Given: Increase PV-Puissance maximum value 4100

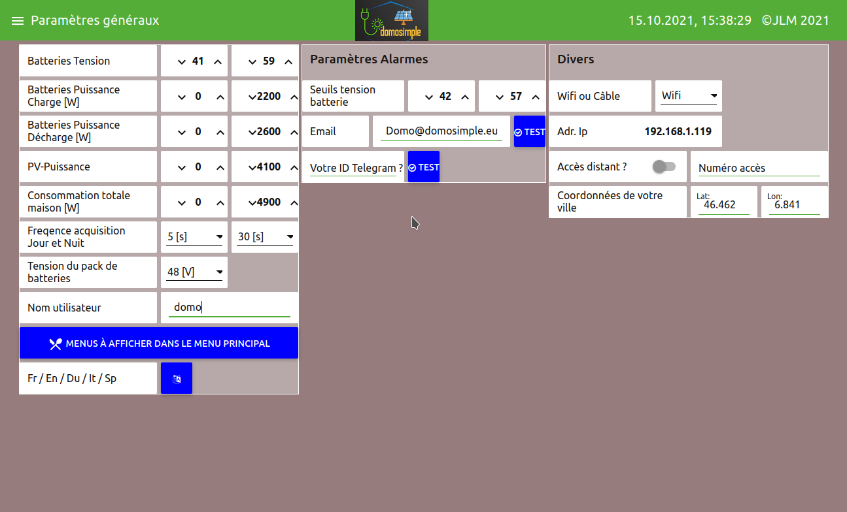Looking at the screenshot, I should 294,167.
